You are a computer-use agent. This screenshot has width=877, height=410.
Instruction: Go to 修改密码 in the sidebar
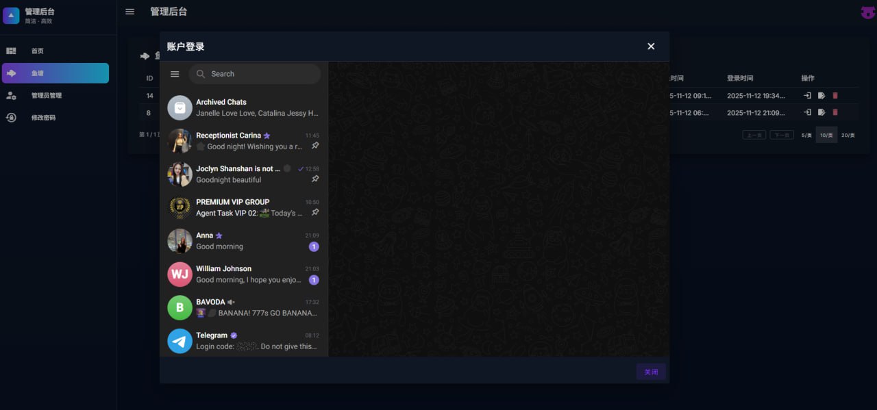pyautogui.click(x=43, y=118)
